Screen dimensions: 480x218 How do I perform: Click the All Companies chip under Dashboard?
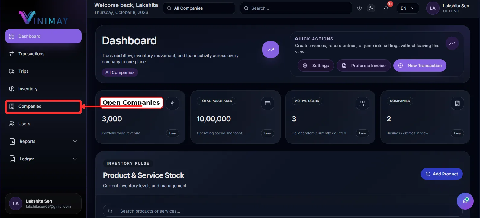pos(120,72)
